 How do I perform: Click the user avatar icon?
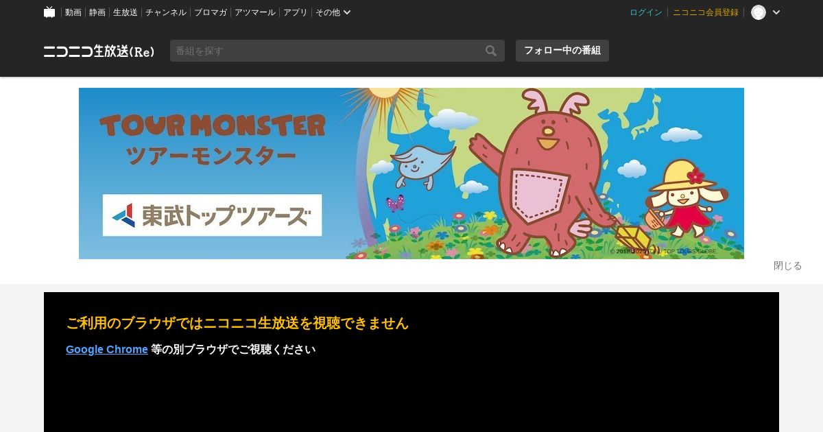pos(759,12)
